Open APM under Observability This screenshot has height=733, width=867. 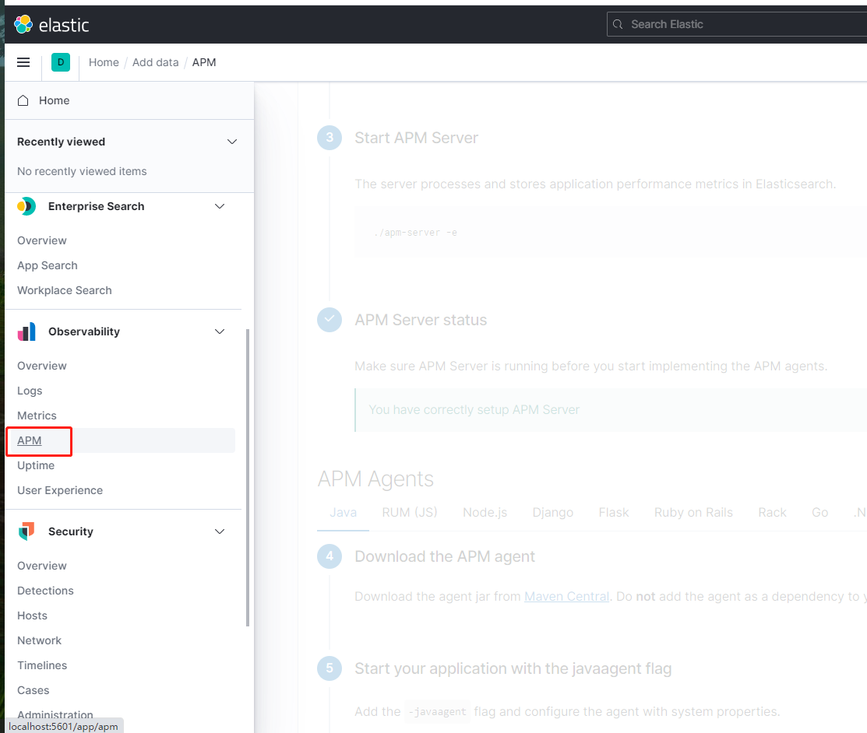point(30,440)
